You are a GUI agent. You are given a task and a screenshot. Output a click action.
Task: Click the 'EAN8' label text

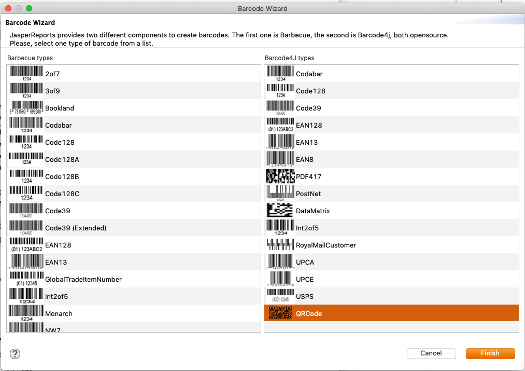coord(305,159)
